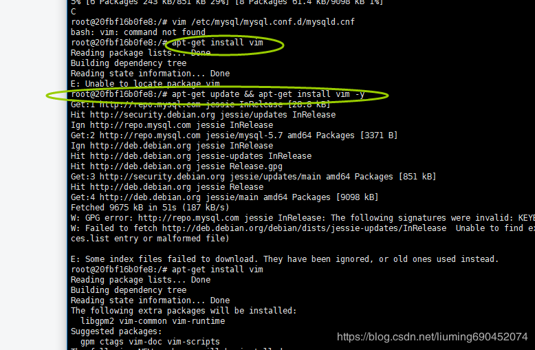Image resolution: width=535 pixels, height=350 pixels.
Task: Click the 'Ign http://deb.debian.org jessie InRelease' line
Action: point(172,146)
